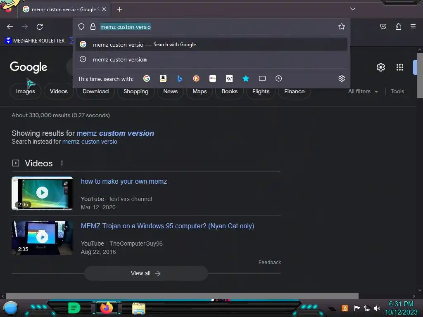Play the 2:05 video thumbnail
This screenshot has height=317, width=423.
coord(42,193)
